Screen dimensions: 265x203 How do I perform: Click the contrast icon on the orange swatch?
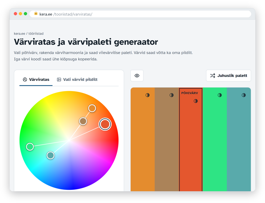[148, 95]
